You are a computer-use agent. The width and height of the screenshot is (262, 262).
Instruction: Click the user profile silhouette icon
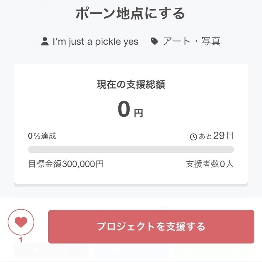pyautogui.click(x=45, y=42)
